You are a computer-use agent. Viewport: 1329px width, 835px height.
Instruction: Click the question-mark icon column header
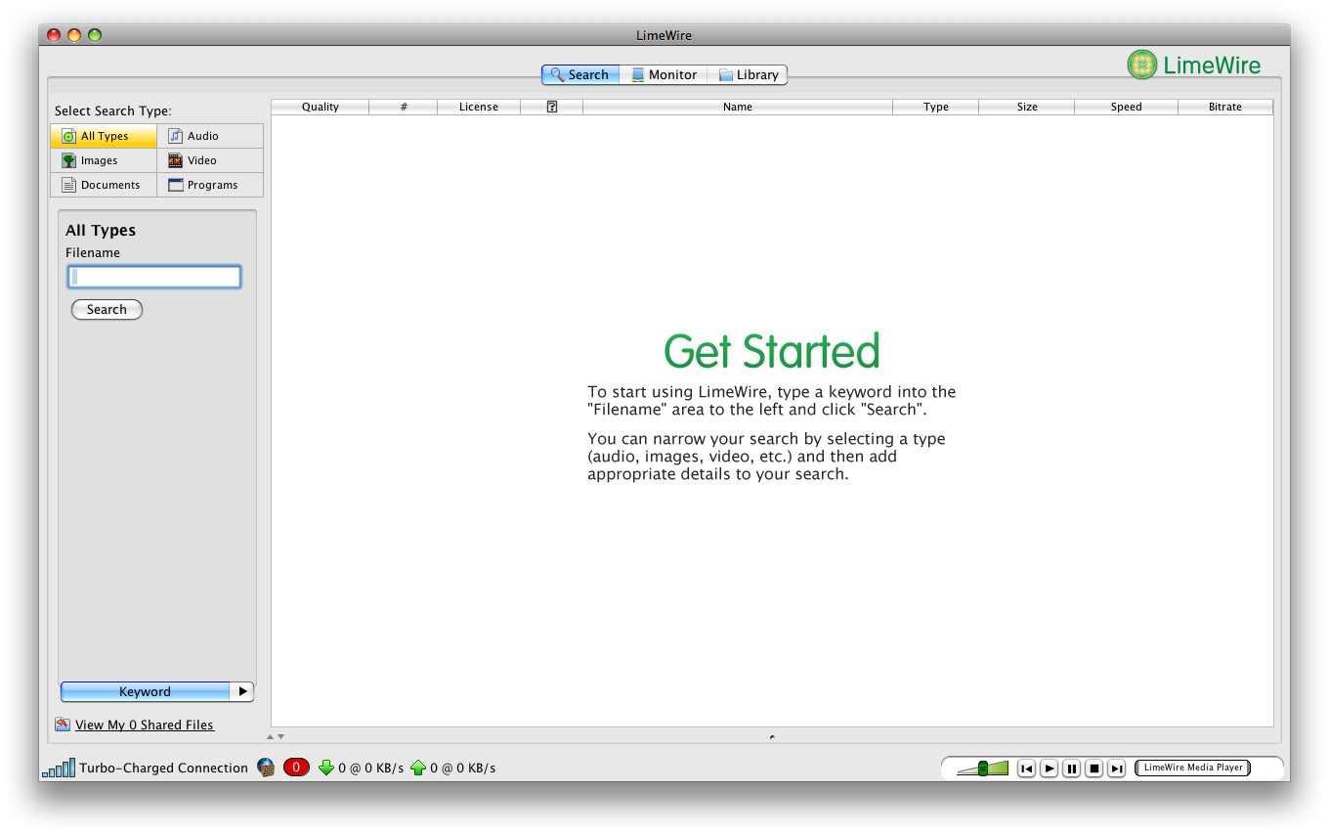pos(552,107)
